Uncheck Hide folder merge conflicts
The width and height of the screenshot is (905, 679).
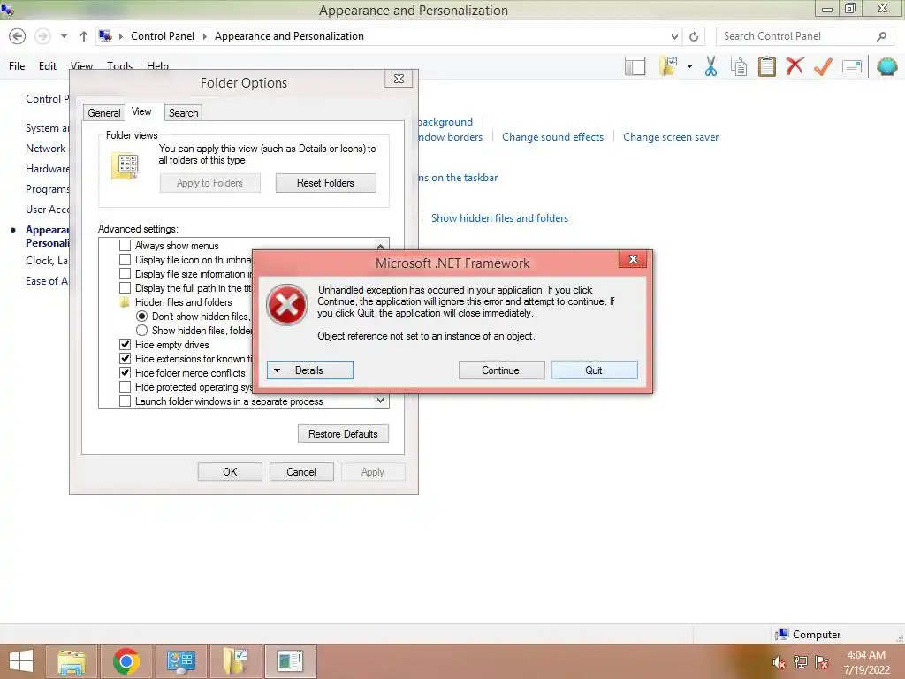[125, 373]
